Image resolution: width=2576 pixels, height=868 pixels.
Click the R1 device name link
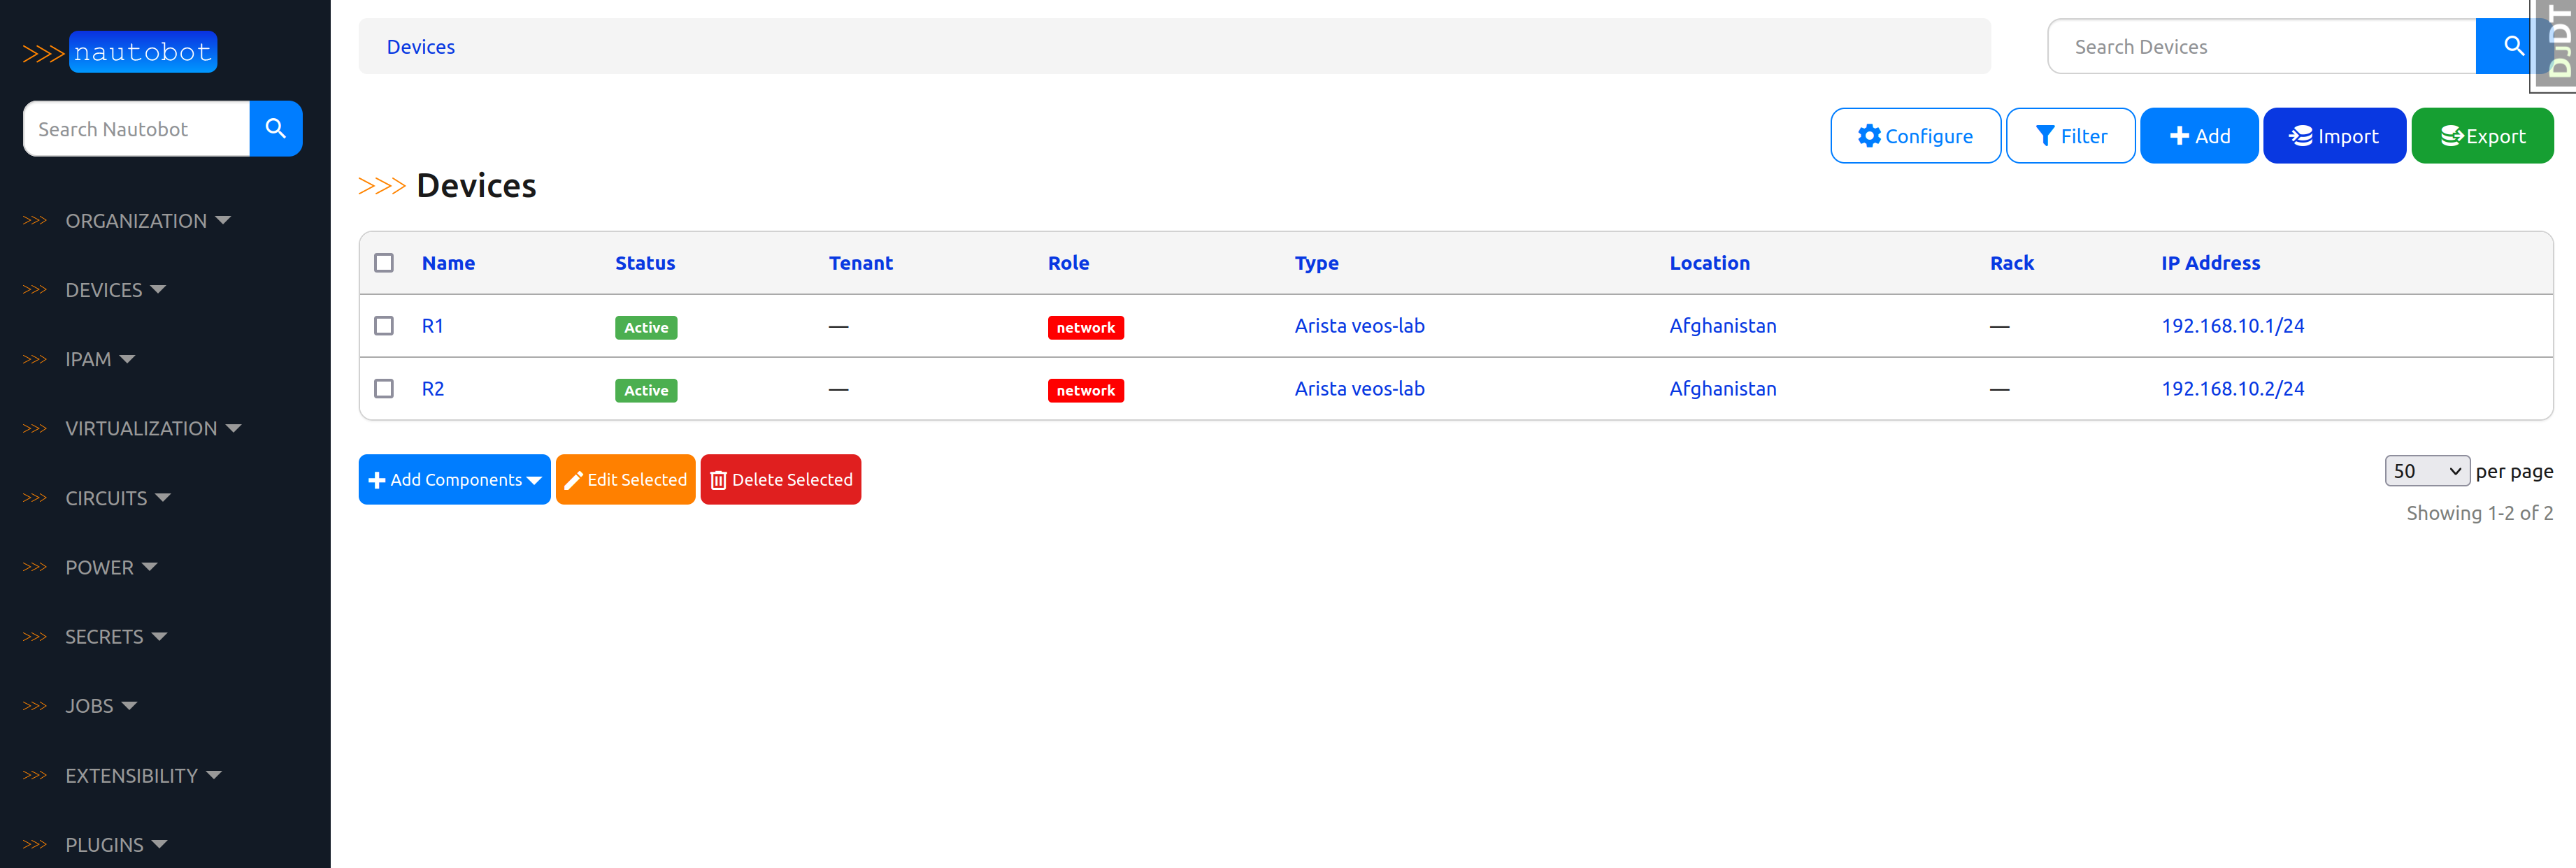(x=431, y=325)
